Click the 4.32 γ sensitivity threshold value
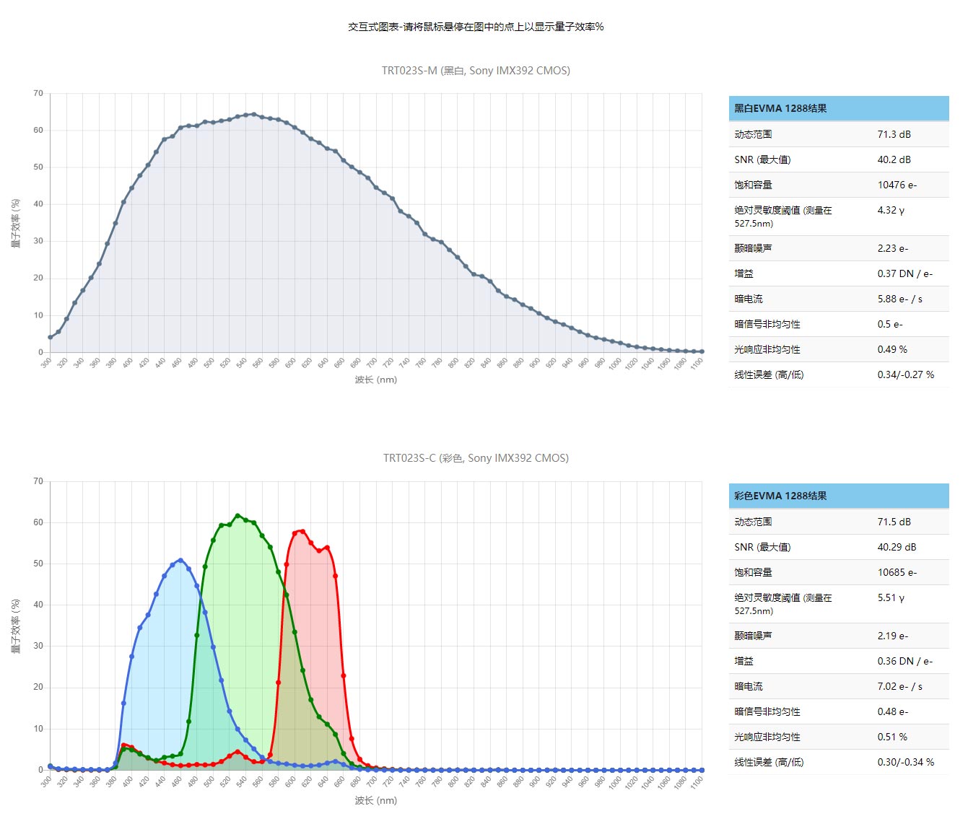968x837 pixels. 891,210
